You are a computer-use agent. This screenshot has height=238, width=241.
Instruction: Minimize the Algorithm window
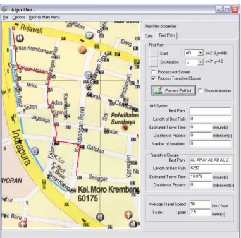point(219,9)
